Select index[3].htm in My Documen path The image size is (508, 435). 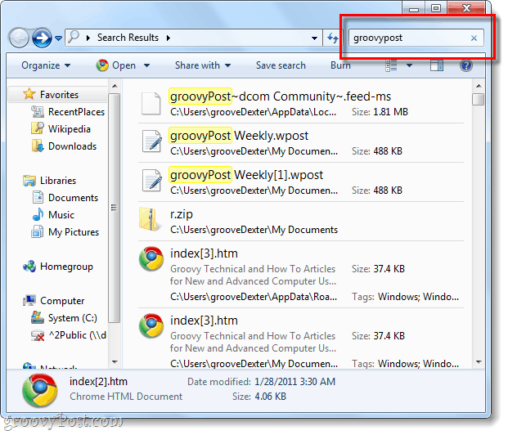301,339
